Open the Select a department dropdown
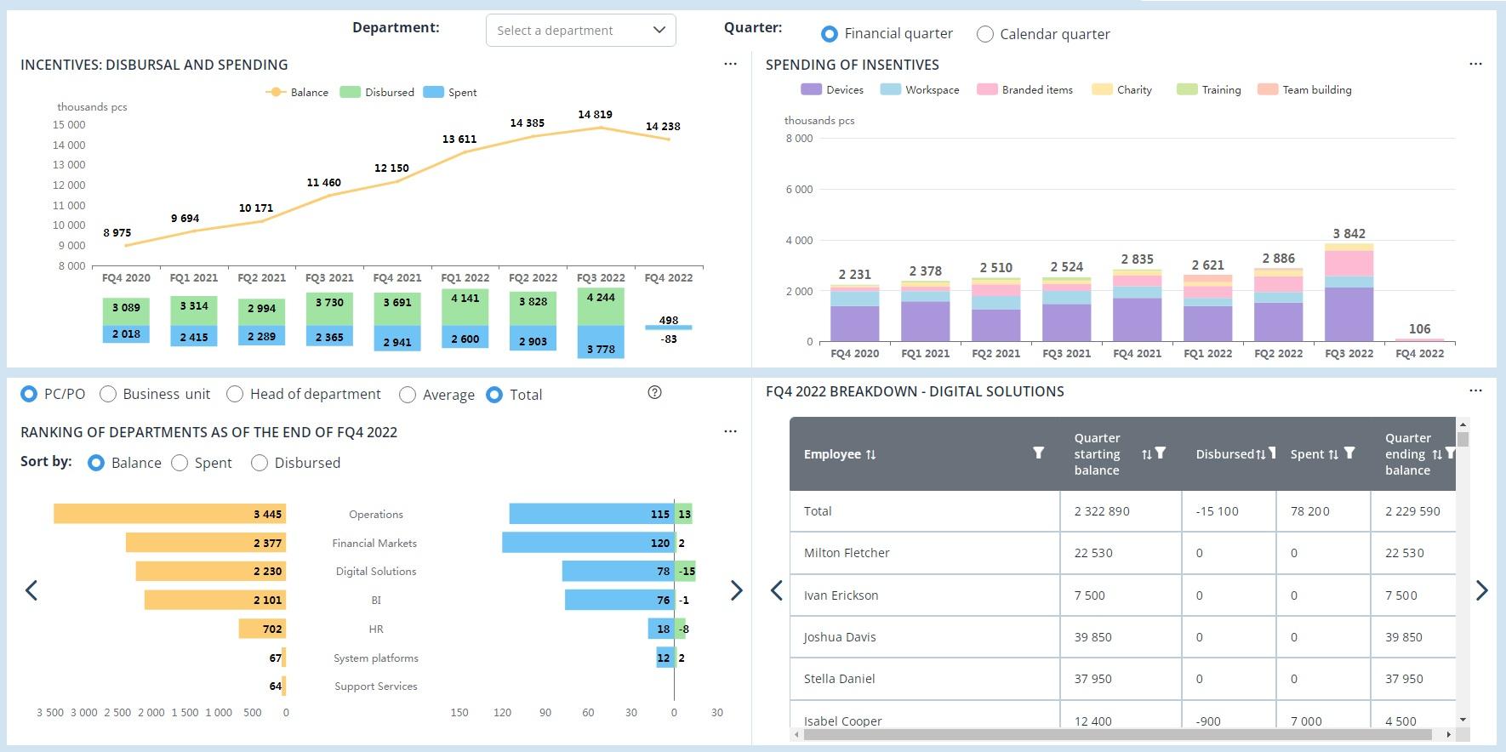The image size is (1506, 752). [580, 31]
